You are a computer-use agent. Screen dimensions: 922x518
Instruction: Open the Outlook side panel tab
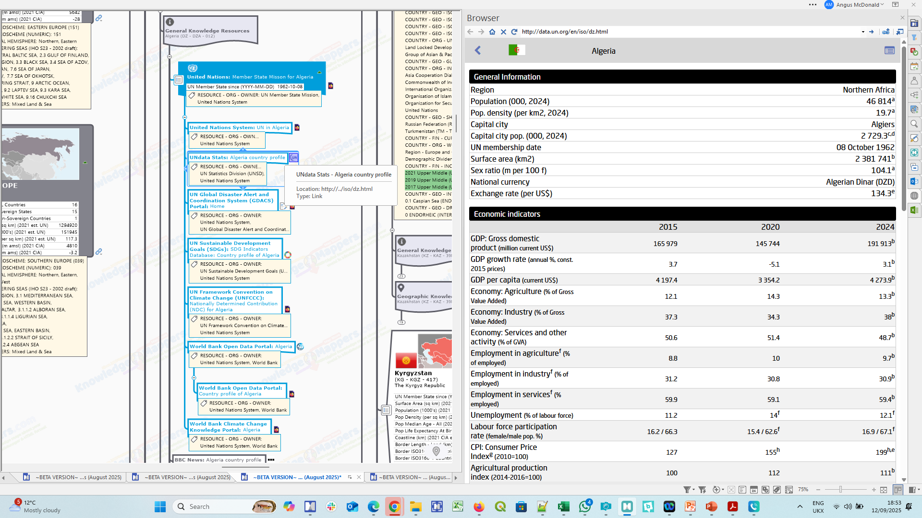coord(914,181)
